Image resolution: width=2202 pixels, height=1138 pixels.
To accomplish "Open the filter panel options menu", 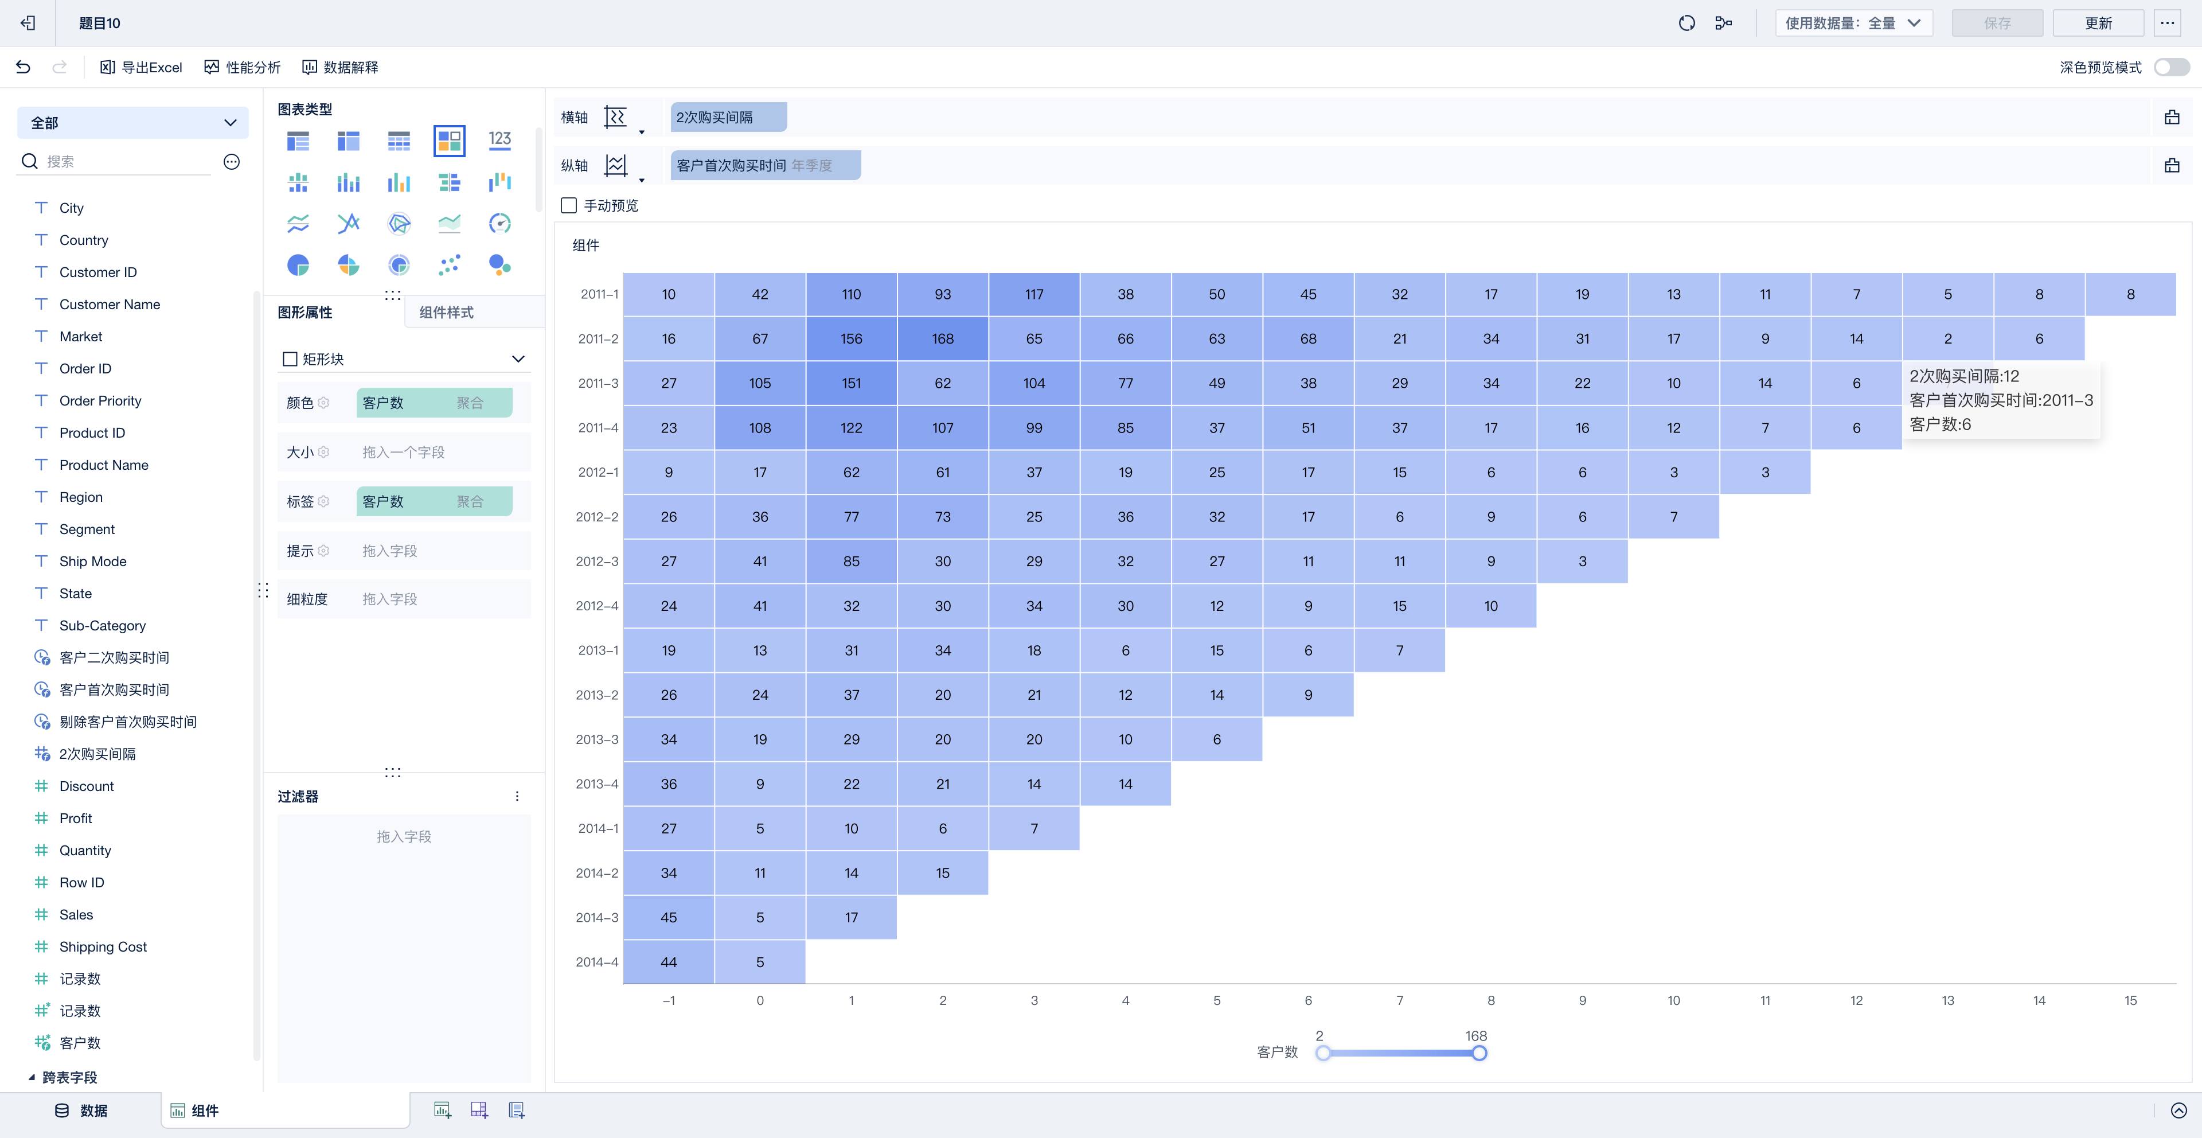I will [517, 796].
